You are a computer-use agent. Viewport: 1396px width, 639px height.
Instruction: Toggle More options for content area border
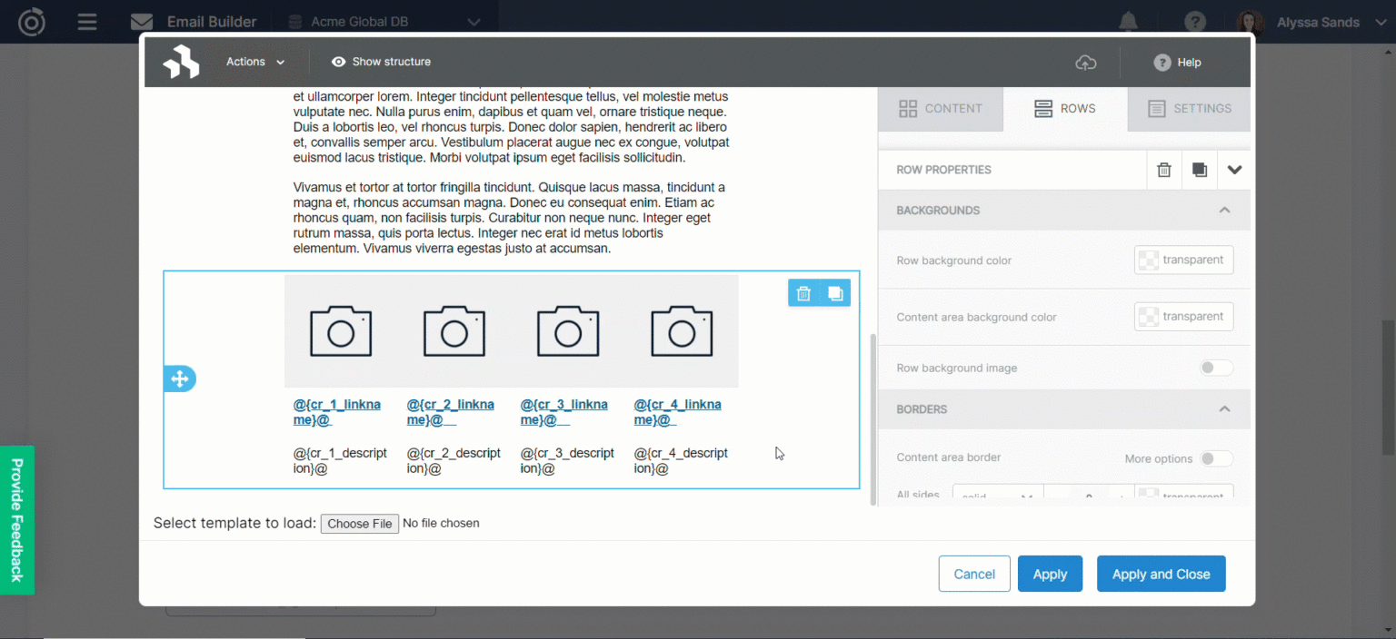(x=1216, y=458)
